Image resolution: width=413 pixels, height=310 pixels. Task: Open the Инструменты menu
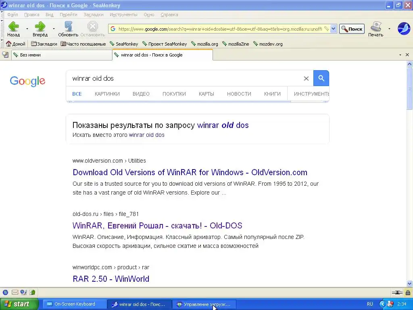coord(123,15)
